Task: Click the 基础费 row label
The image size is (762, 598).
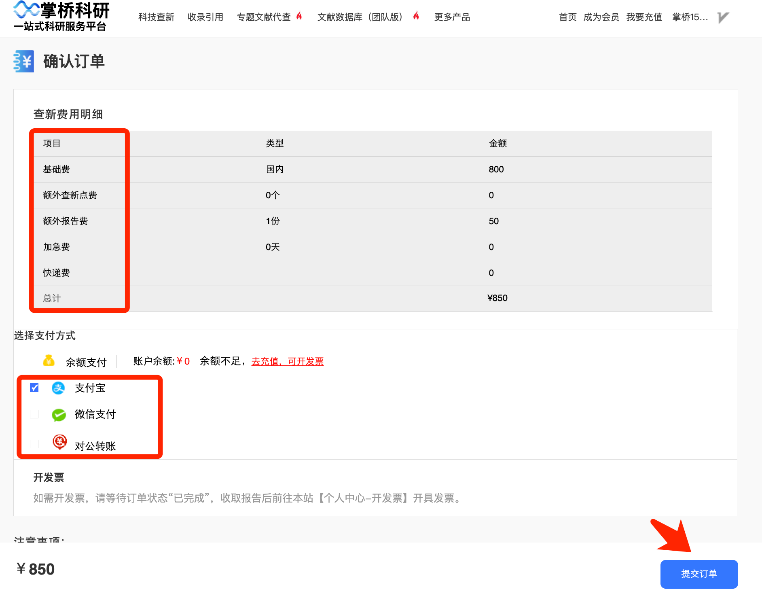Action: [x=57, y=169]
